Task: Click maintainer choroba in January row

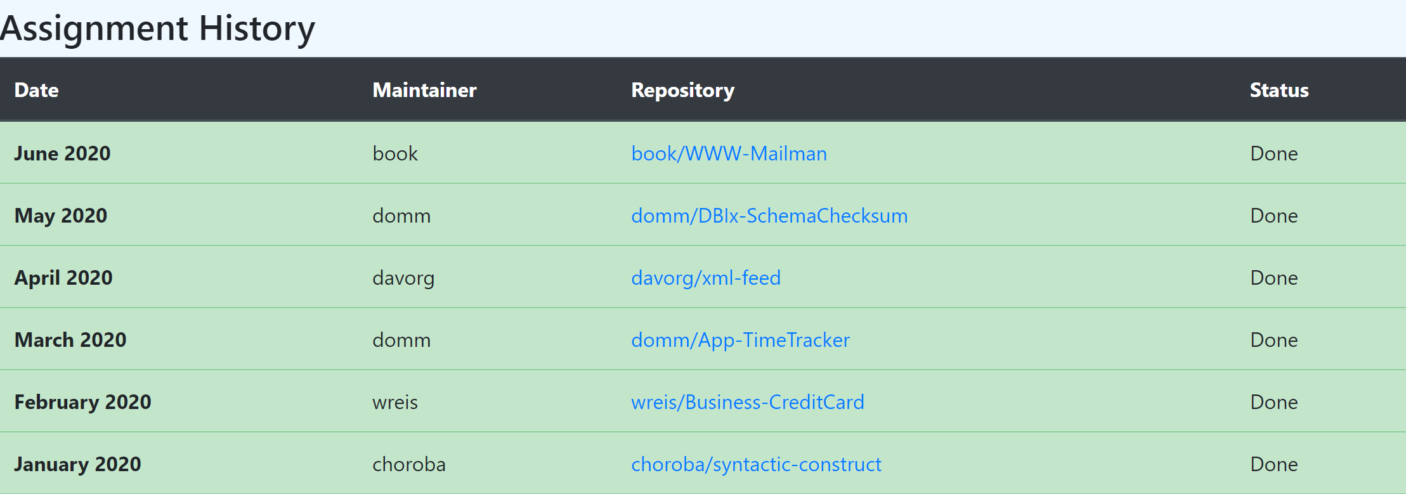Action: (409, 464)
